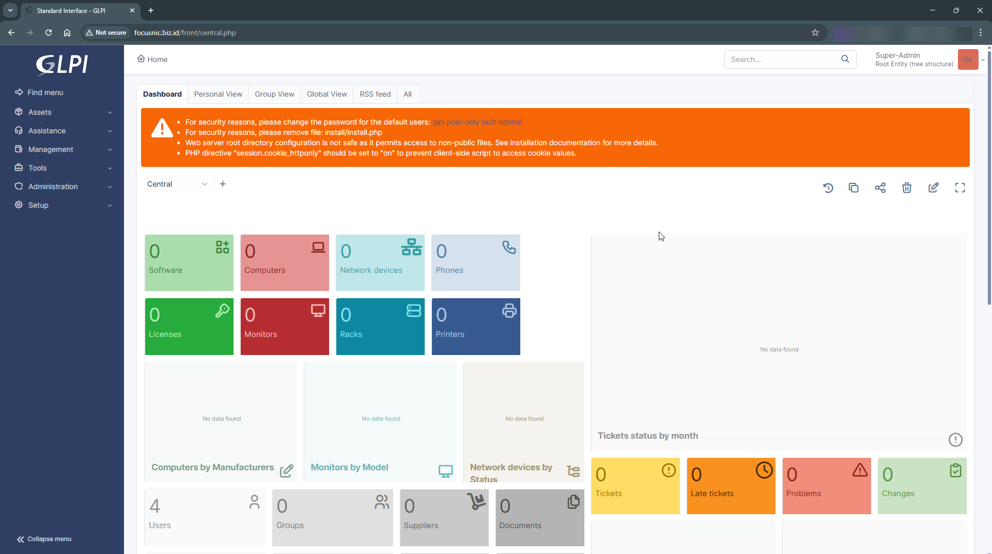The image size is (992, 554).
Task: Toggle fullscreen mode for dashboard
Action: tap(959, 188)
